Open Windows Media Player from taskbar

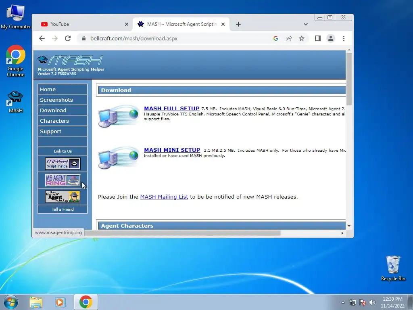(60, 302)
